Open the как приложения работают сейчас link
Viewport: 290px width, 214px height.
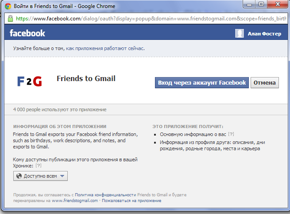[x=105, y=48]
